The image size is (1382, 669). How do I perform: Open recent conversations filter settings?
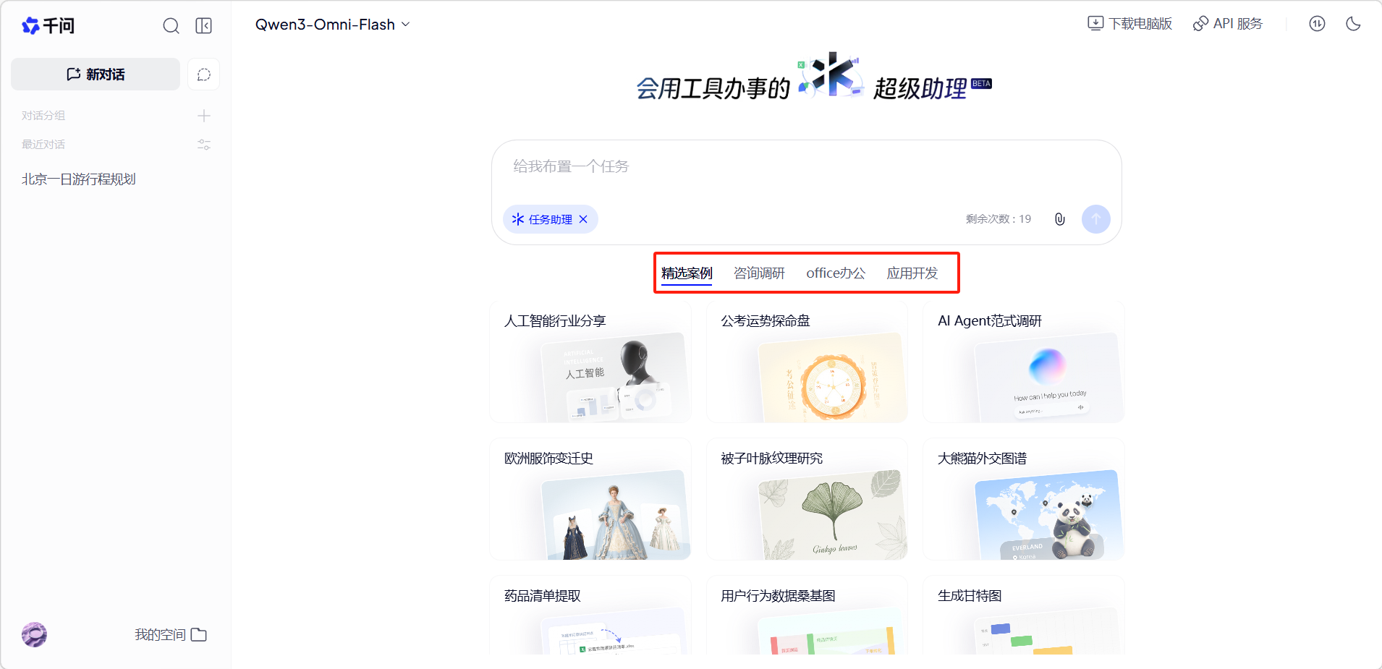pos(204,145)
